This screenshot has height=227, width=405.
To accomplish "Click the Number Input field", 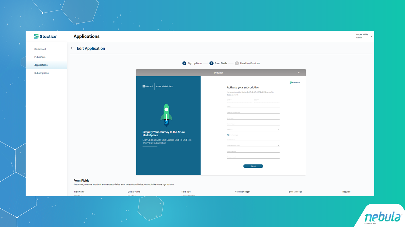I will [253, 124].
